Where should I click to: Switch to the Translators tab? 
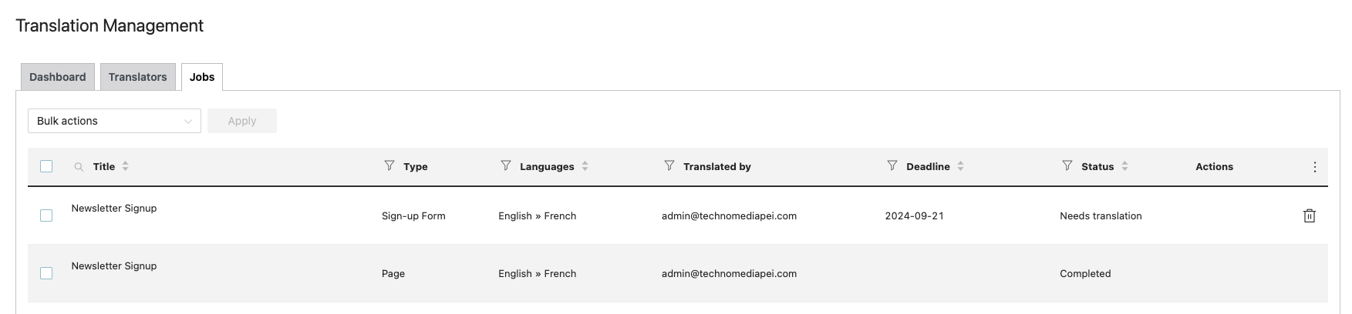click(x=138, y=77)
